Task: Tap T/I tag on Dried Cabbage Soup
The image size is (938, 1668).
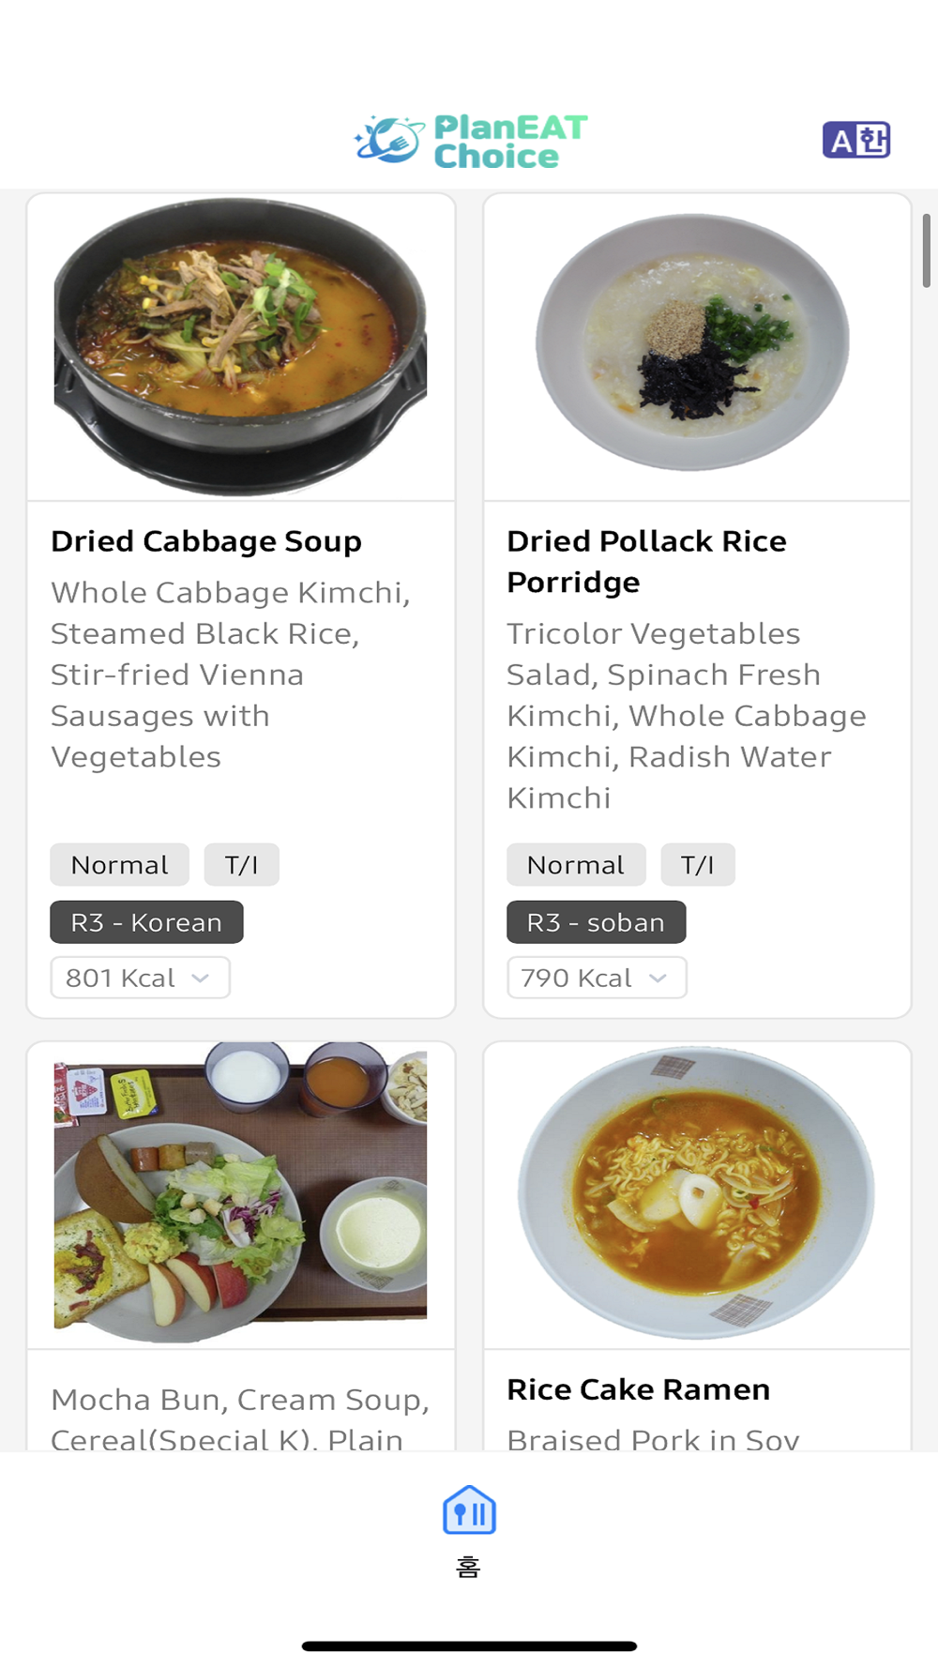Action: click(x=241, y=864)
